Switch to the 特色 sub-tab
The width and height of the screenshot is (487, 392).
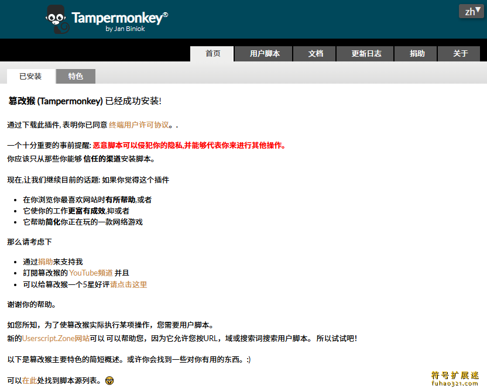[76, 76]
